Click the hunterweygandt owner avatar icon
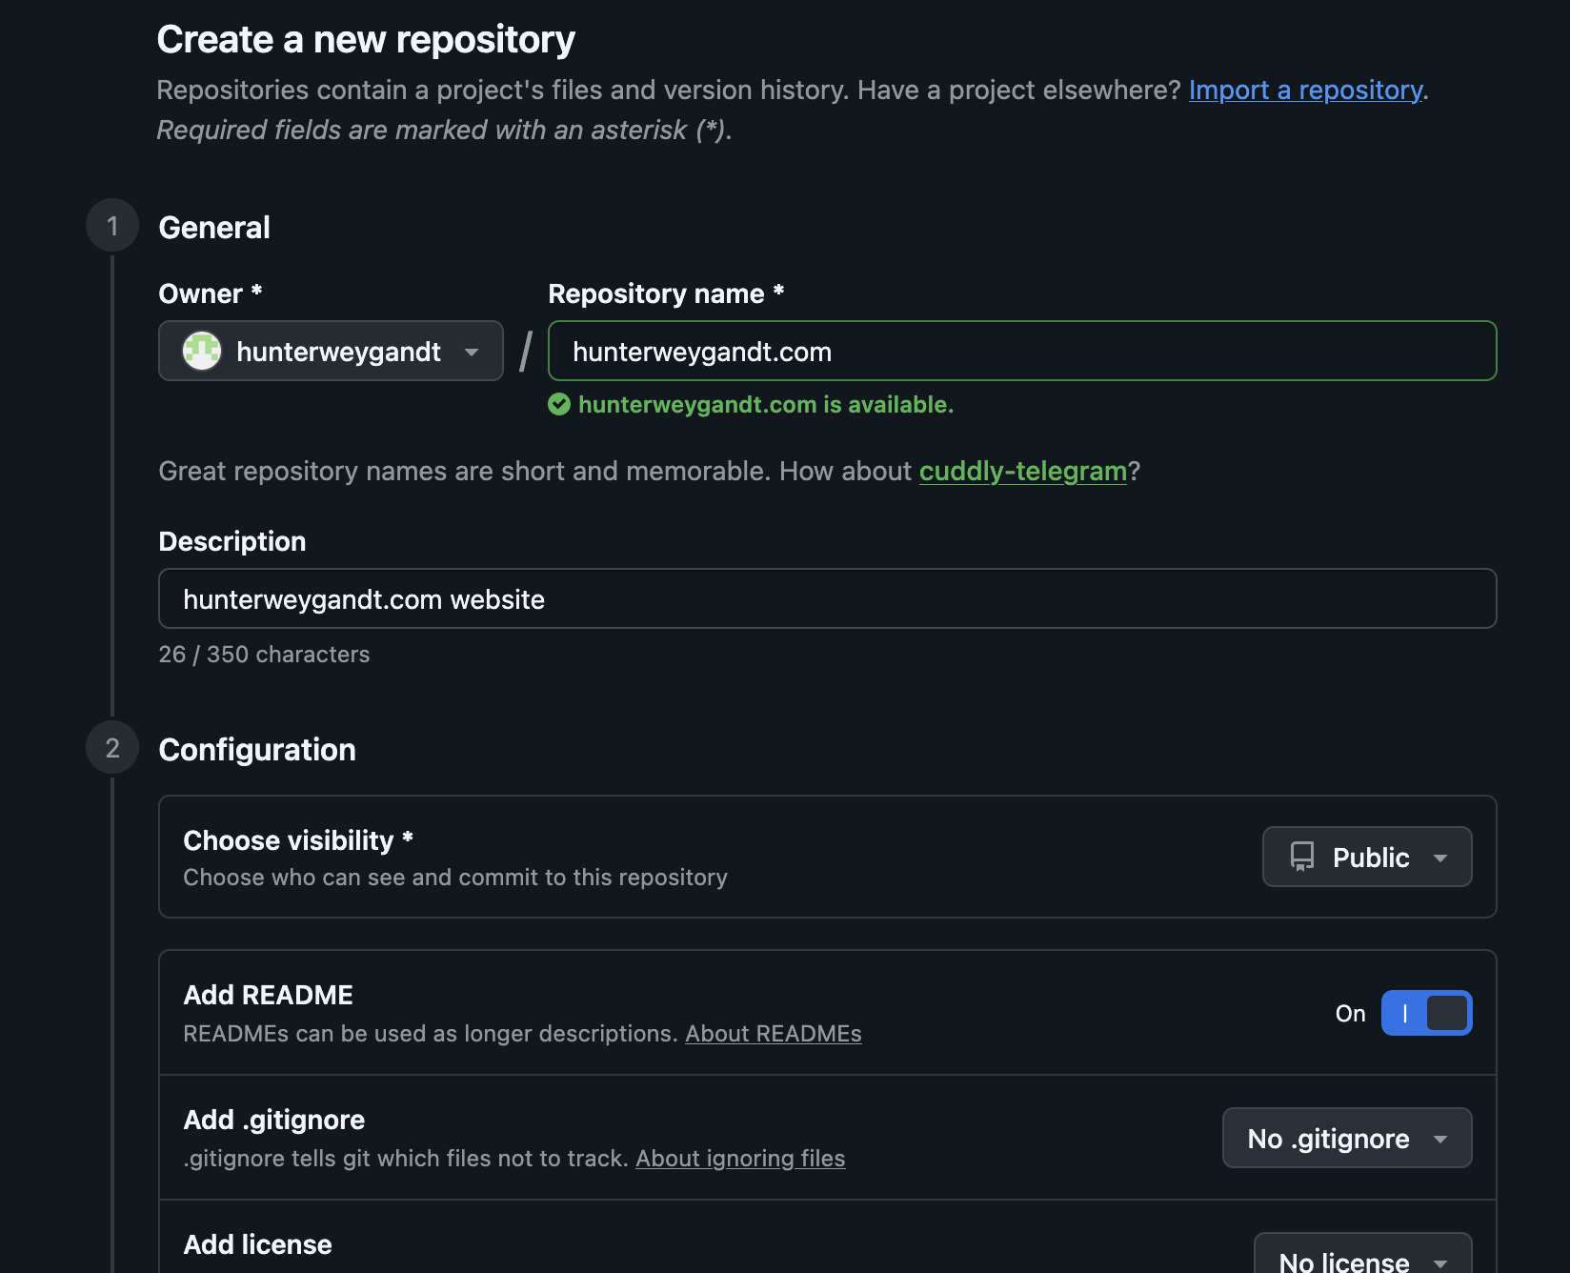Viewport: 1570px width, 1273px height. (202, 351)
